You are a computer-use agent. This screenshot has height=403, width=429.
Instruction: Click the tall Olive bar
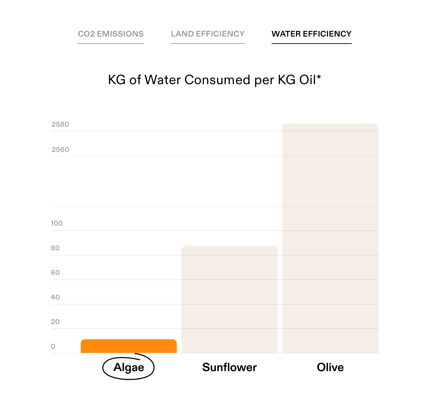click(x=330, y=238)
